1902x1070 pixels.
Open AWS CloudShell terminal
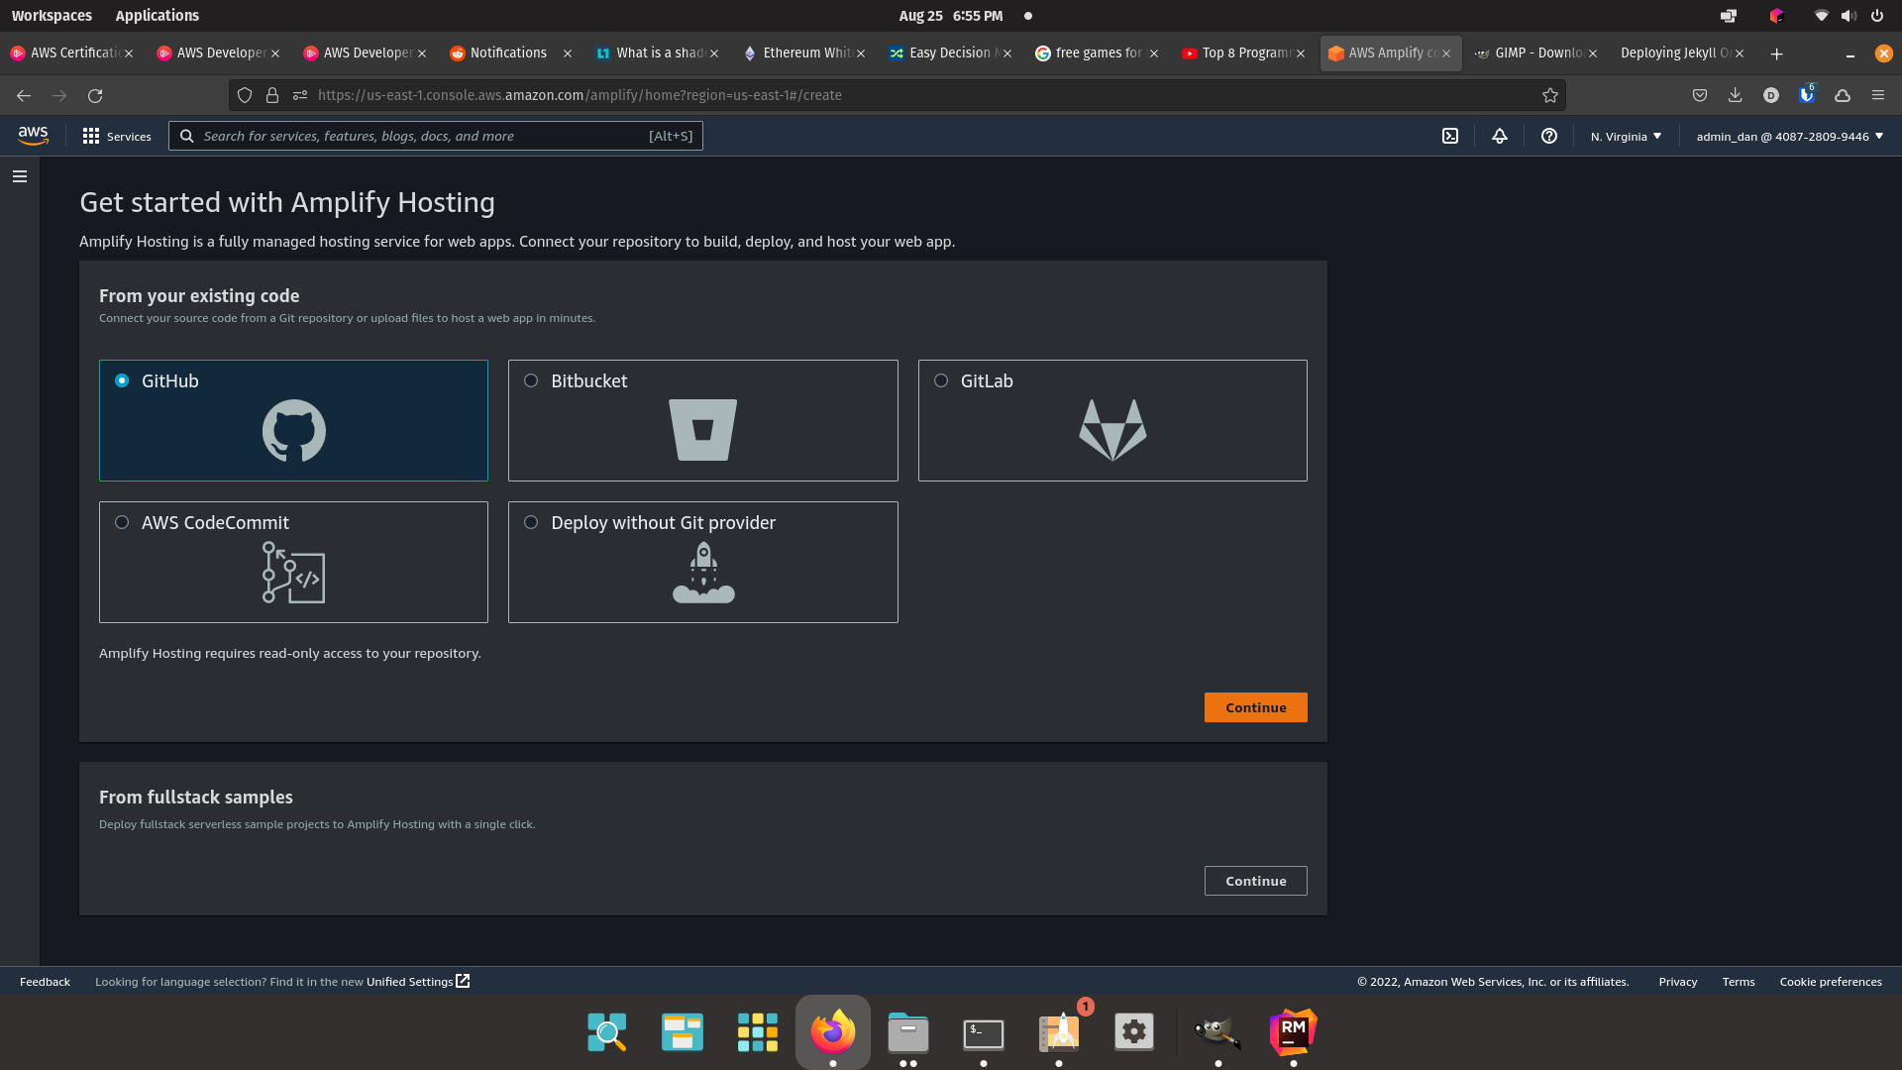coord(1450,136)
